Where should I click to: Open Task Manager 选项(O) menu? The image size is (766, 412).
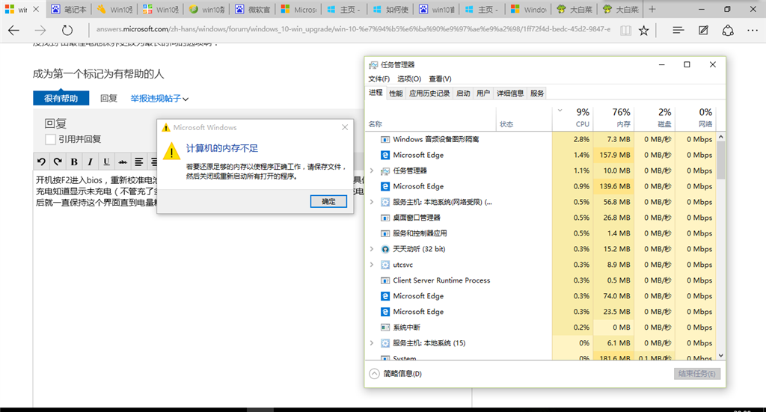tap(409, 79)
